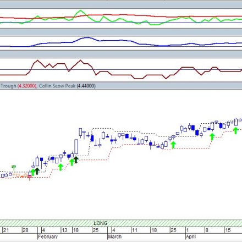Screen dimensions: 242x242
Task: Click the dark green arrow near the January 30 candle
Action: (x=37, y=171)
